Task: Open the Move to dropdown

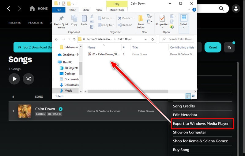Action: (106, 18)
